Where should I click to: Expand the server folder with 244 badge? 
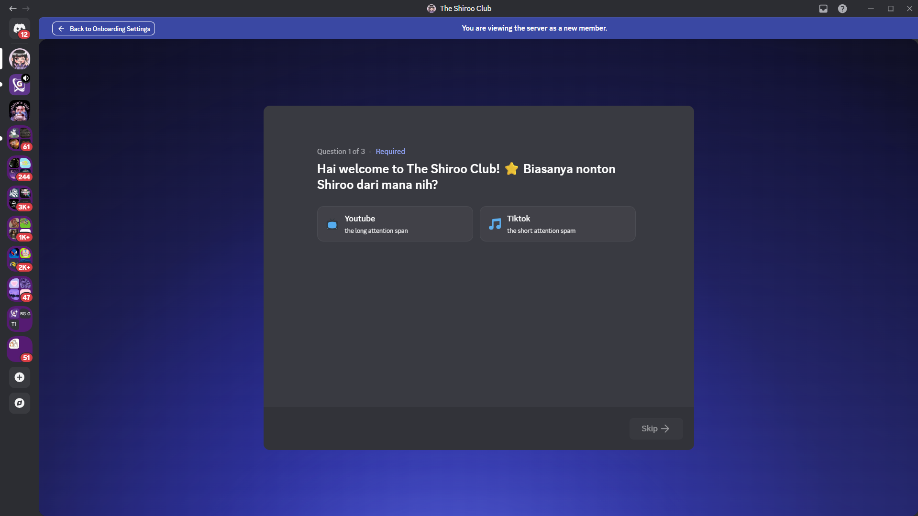[20, 168]
